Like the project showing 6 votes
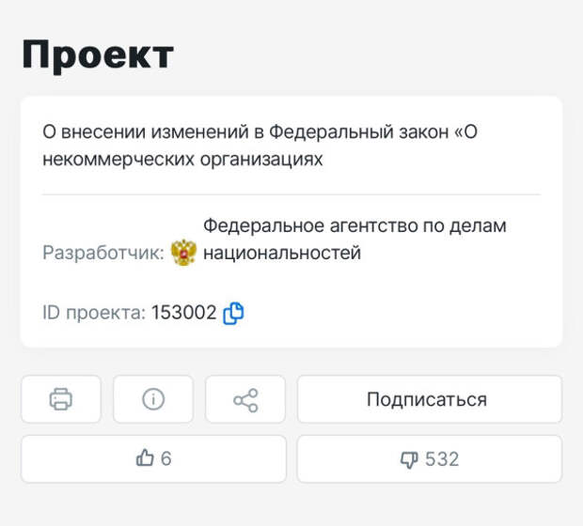 coord(154,458)
